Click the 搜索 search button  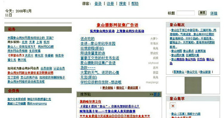tap(202, 13)
